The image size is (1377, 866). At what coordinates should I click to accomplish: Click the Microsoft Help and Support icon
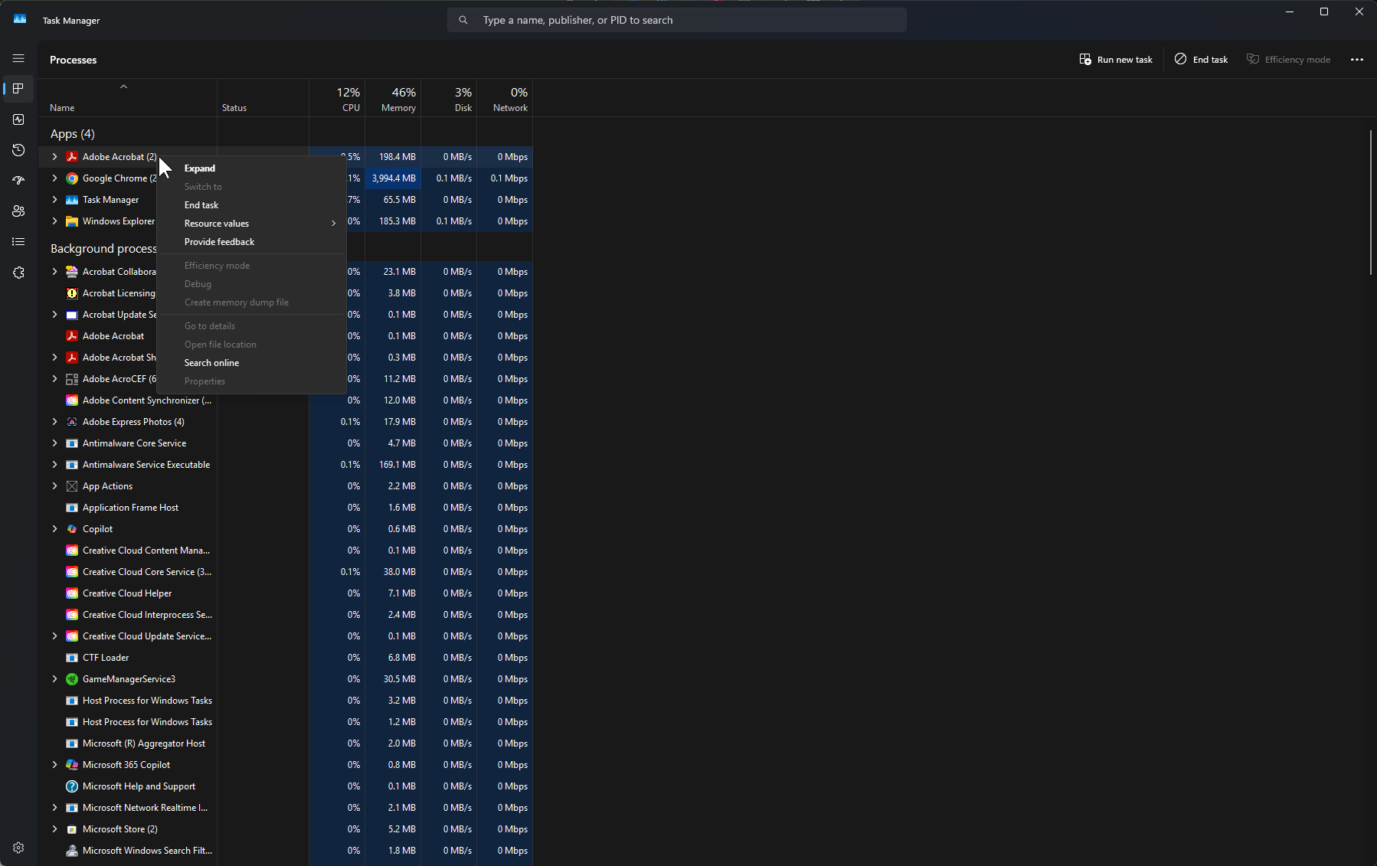[x=72, y=786]
